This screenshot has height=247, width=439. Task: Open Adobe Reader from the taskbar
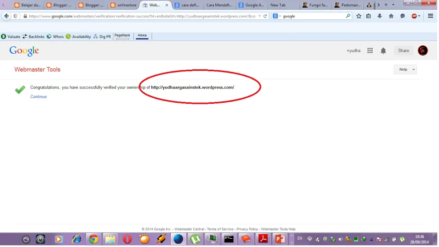click(263, 239)
